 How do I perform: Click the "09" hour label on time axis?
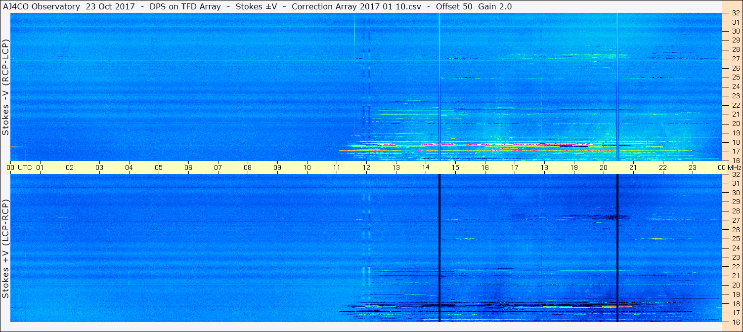click(277, 167)
